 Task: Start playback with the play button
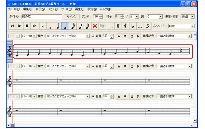pyautogui.click(x=19, y=26)
